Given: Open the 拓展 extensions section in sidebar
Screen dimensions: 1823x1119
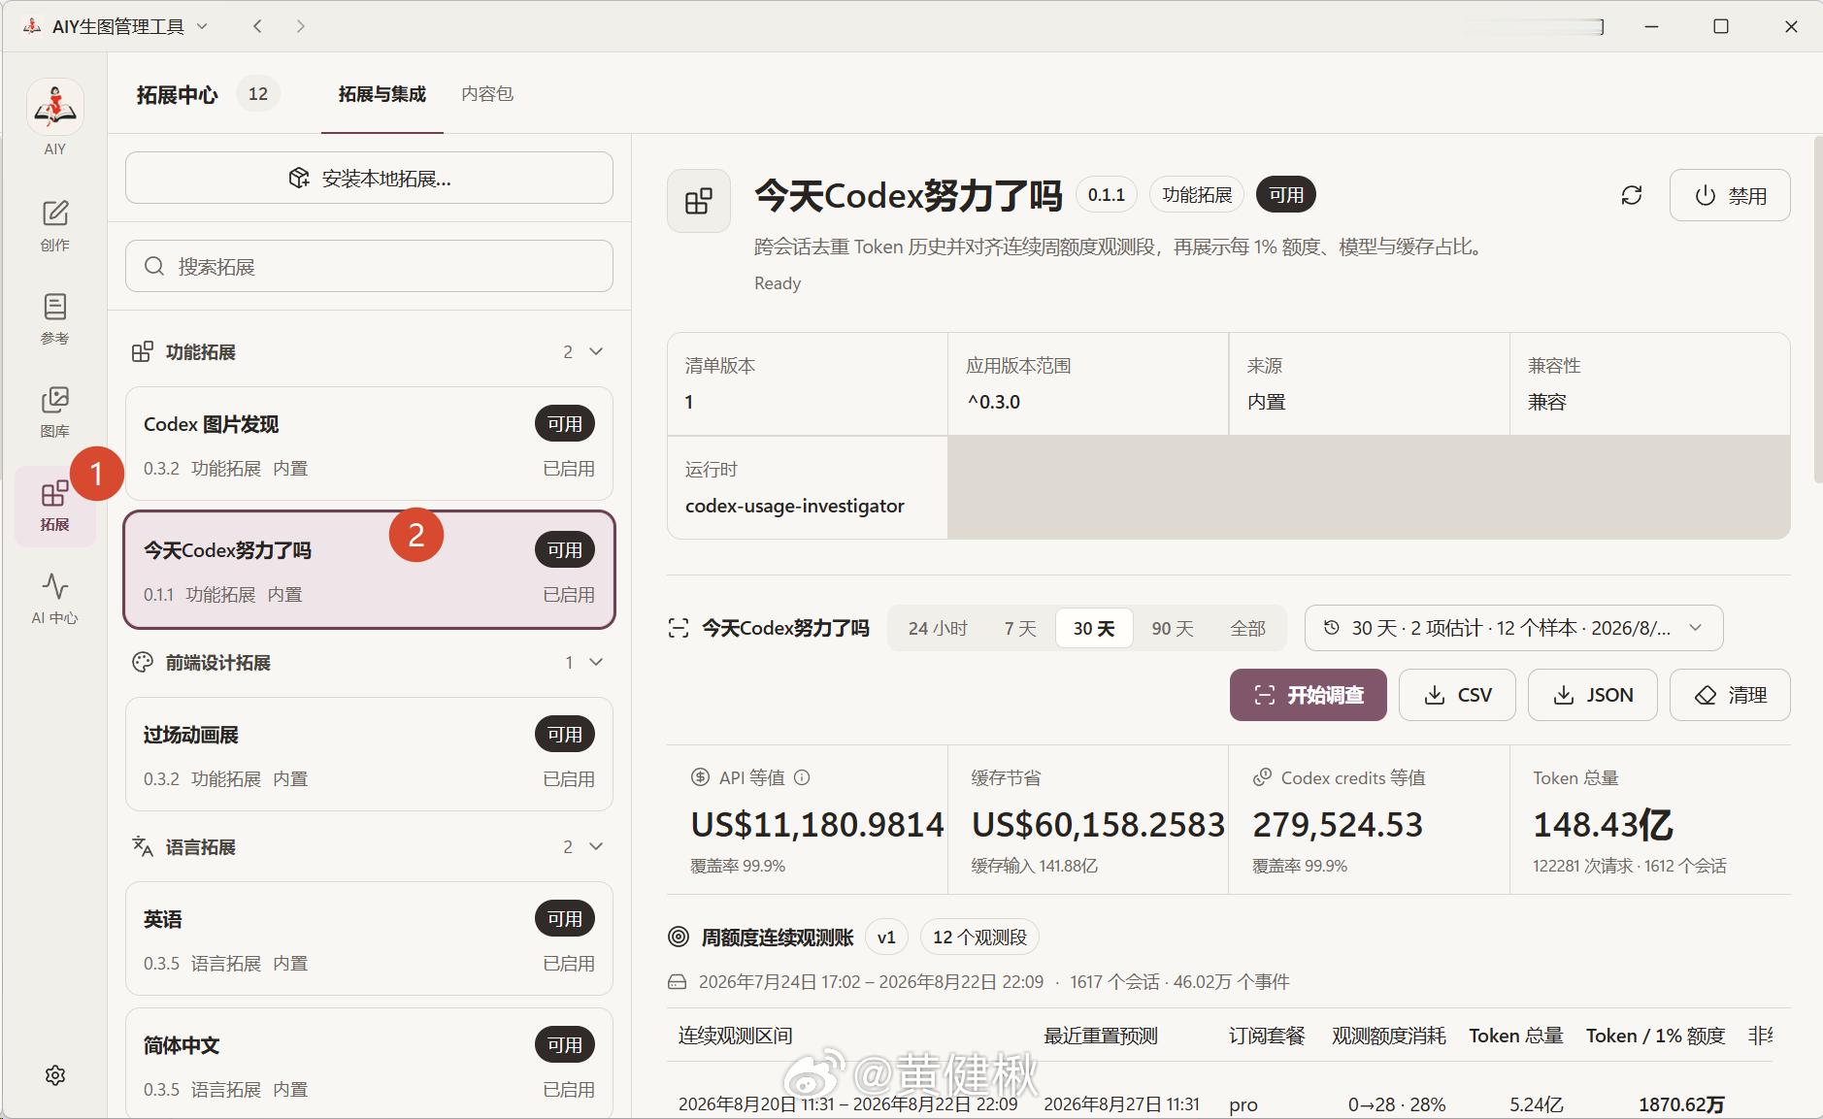Looking at the screenshot, I should (55, 505).
